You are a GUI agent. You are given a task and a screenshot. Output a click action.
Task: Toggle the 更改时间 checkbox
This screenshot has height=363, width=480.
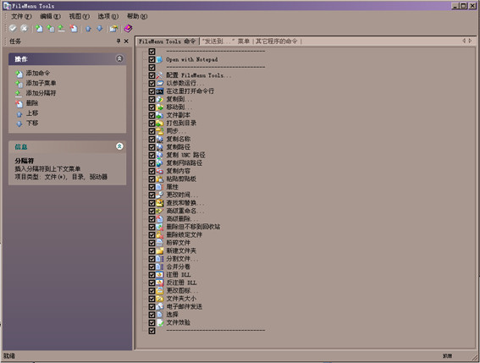click(x=152, y=195)
